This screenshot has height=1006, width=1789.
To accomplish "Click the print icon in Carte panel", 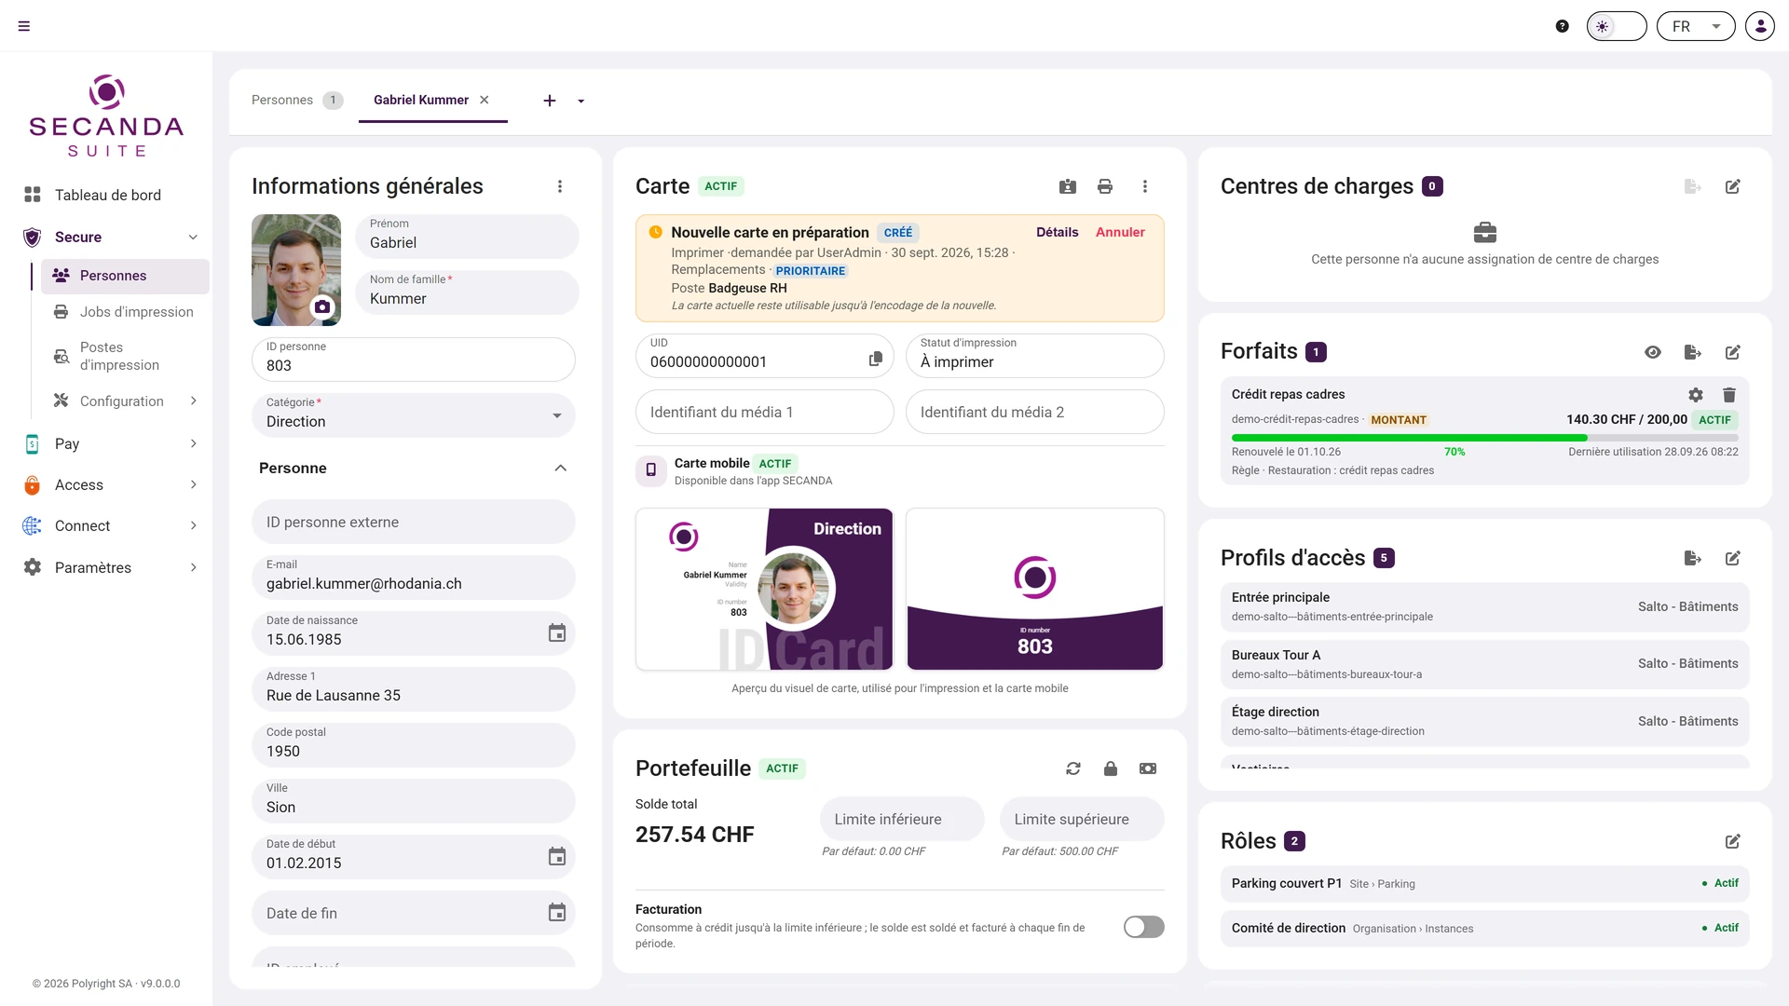I will pos(1105,186).
